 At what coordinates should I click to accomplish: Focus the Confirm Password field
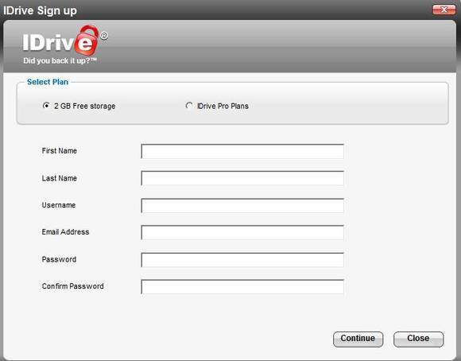[242, 286]
